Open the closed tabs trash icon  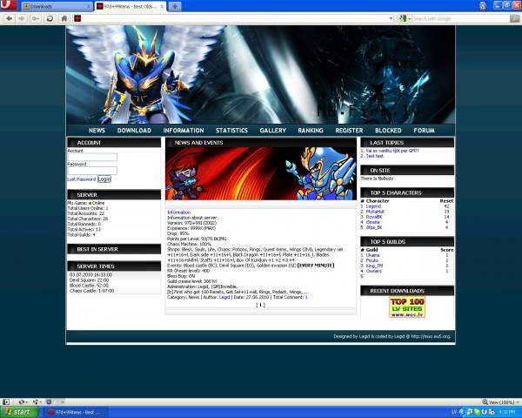coord(482,6)
